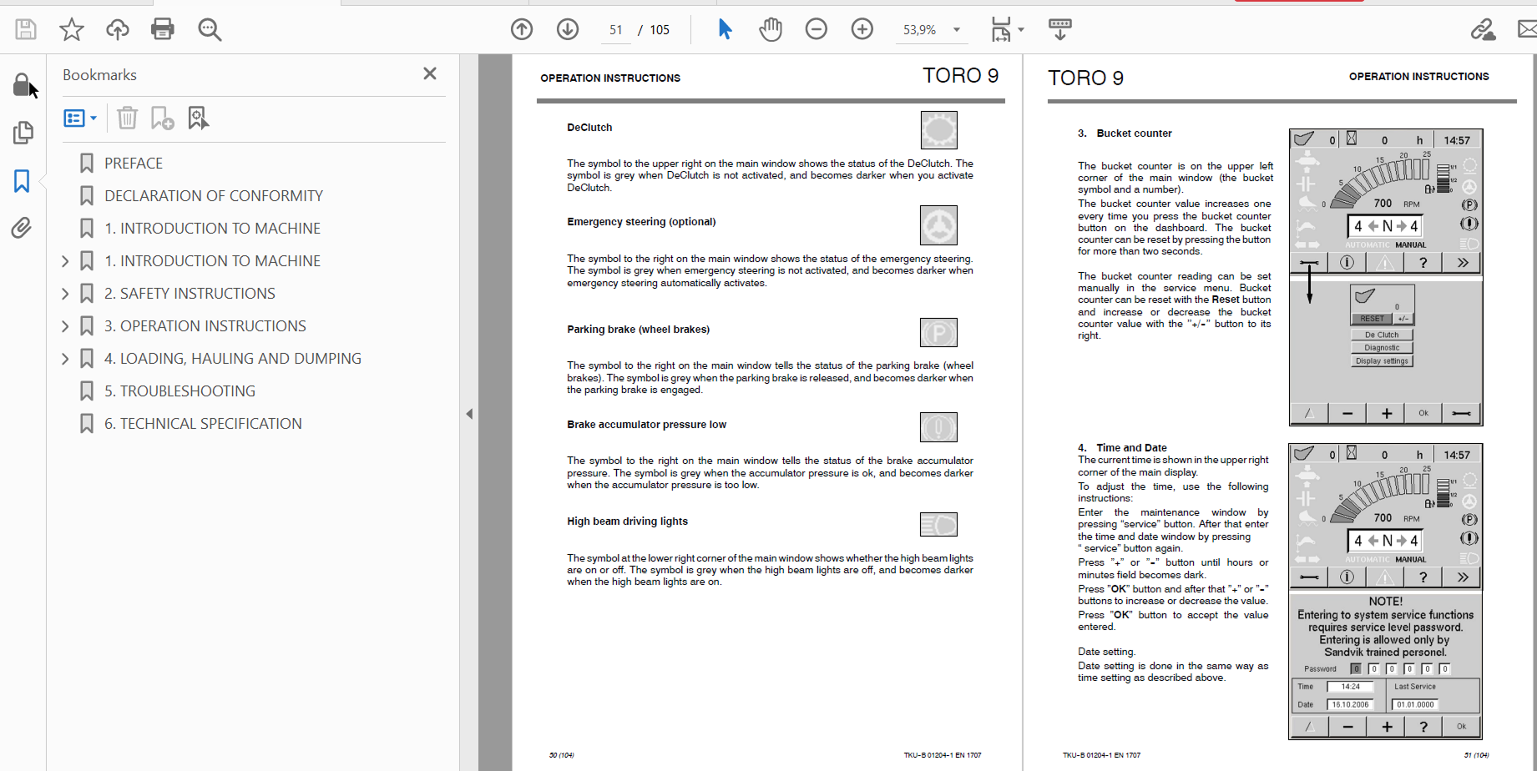Open 4. LOADING, HAULING AND DUMPING bookmark
1537x771 pixels.
coord(233,359)
